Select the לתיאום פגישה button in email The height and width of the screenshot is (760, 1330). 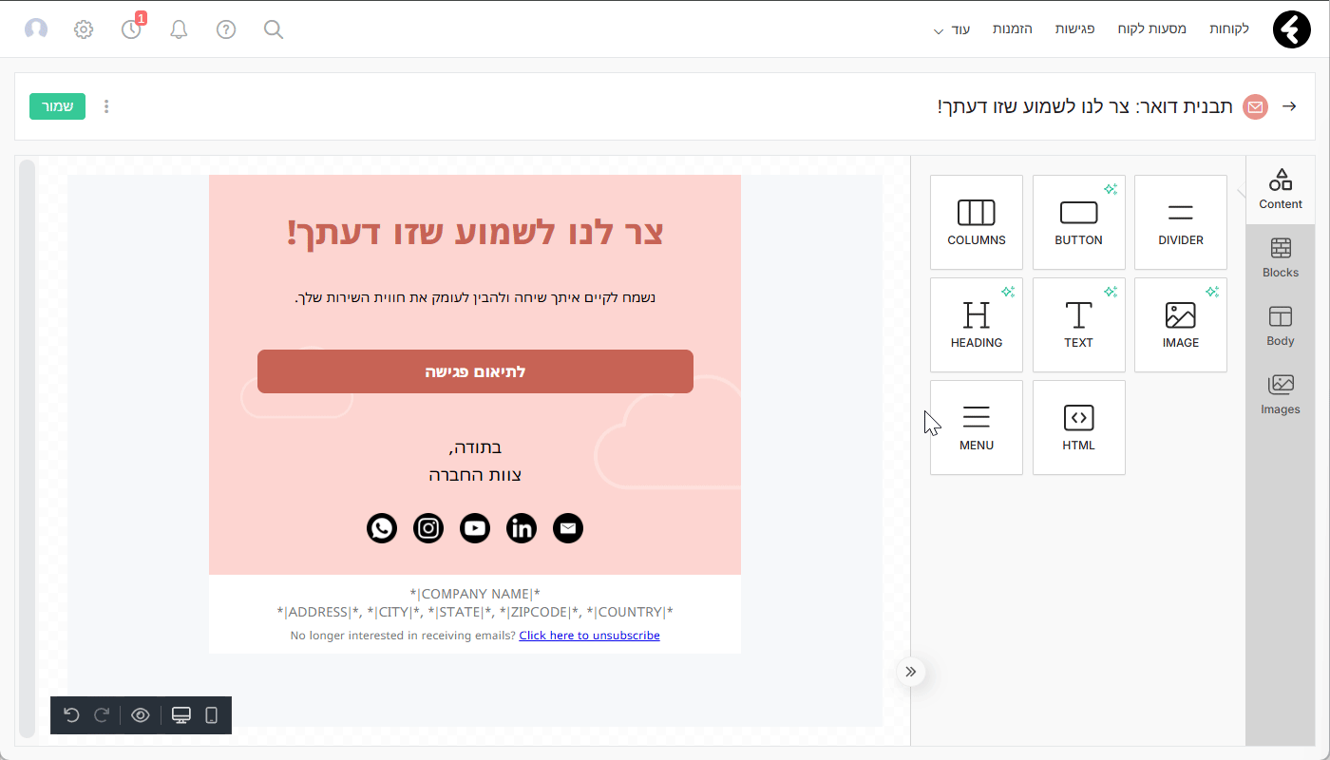tap(475, 371)
